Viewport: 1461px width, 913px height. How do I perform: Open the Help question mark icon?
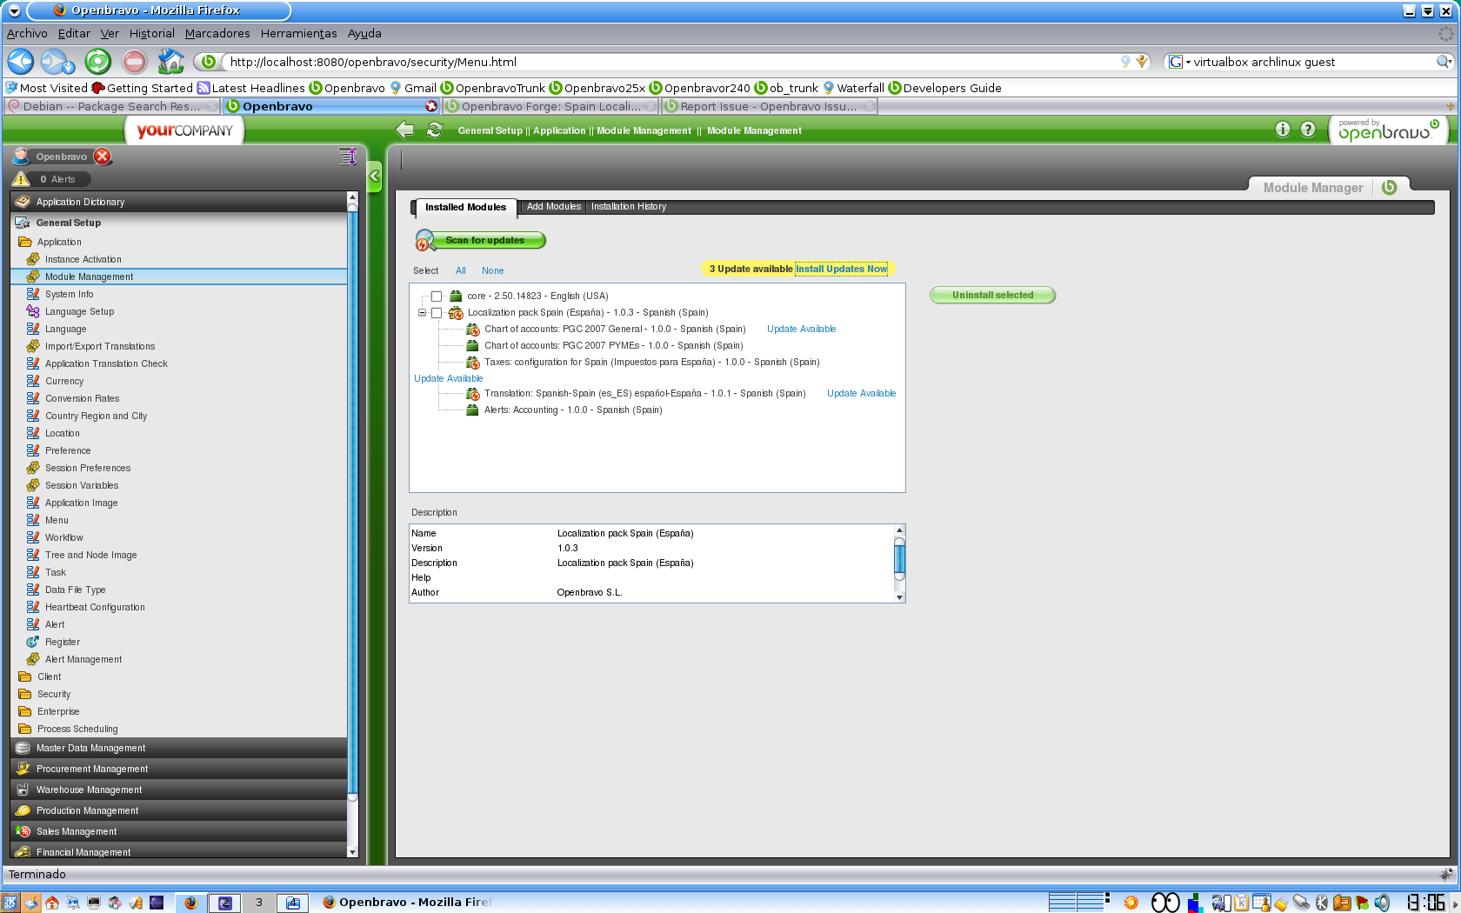[1307, 130]
